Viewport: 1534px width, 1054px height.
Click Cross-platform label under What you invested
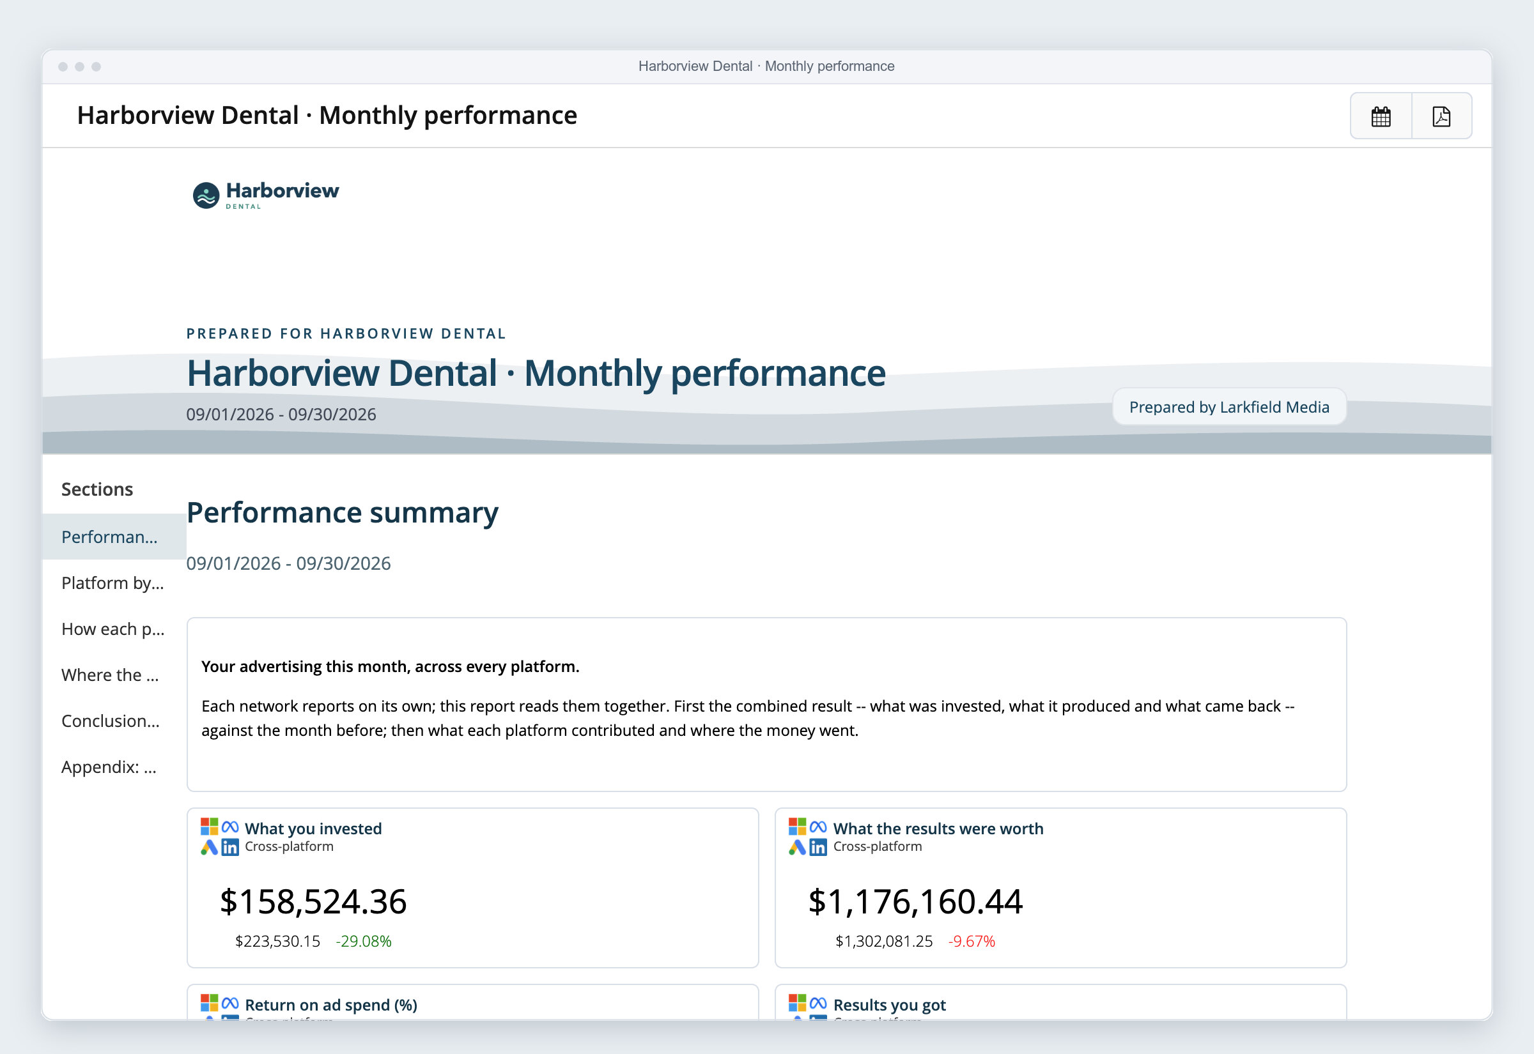click(289, 846)
